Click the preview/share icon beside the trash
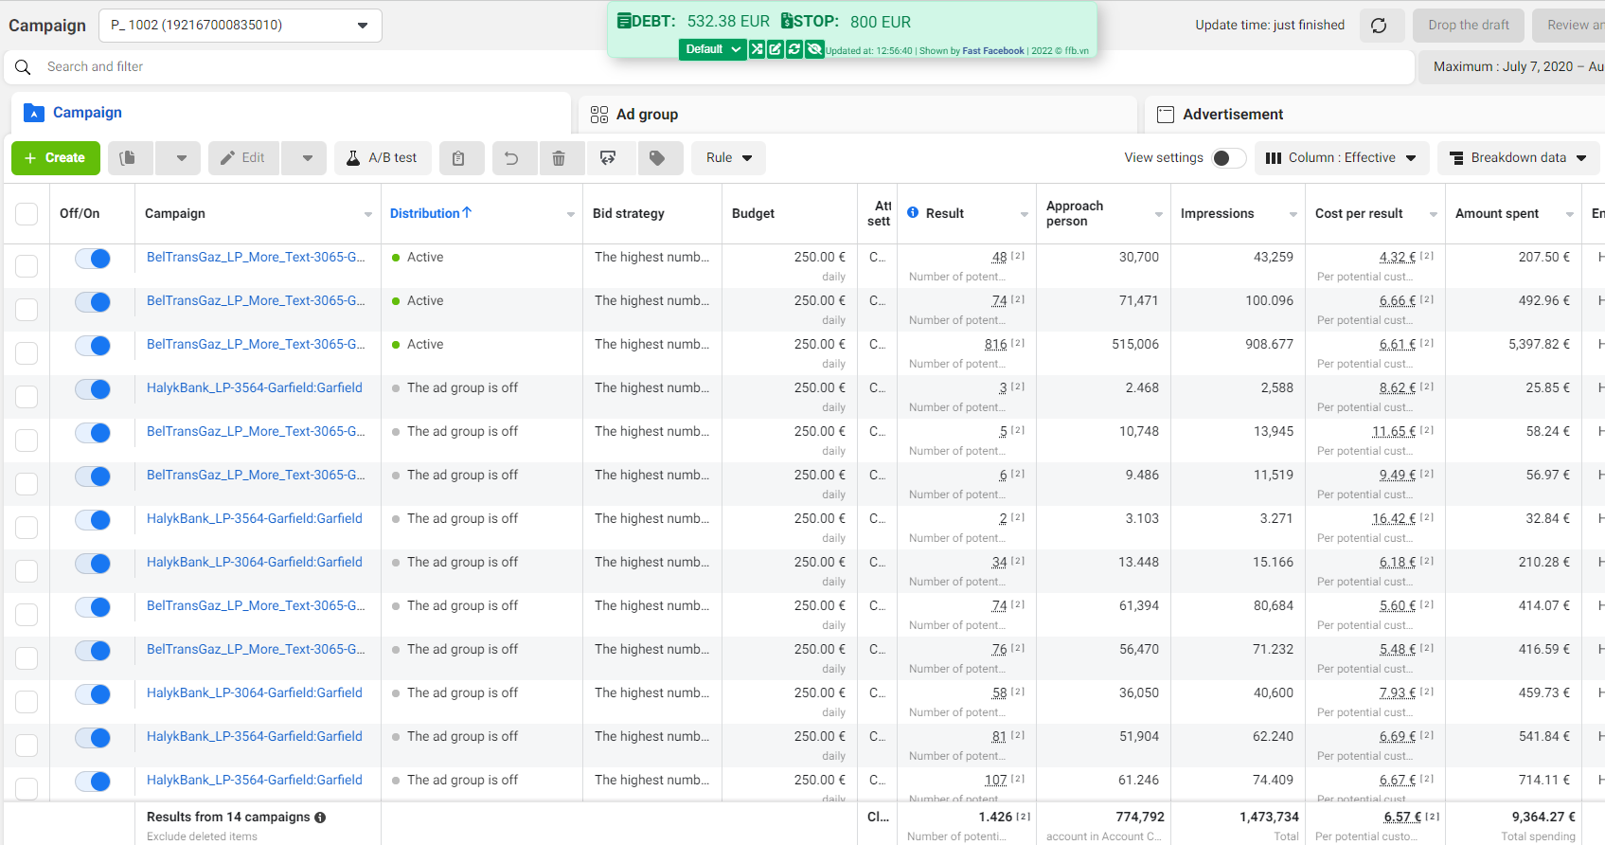This screenshot has width=1605, height=845. click(608, 158)
